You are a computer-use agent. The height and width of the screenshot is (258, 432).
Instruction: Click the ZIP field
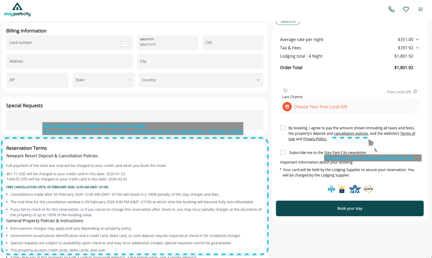tap(37, 80)
